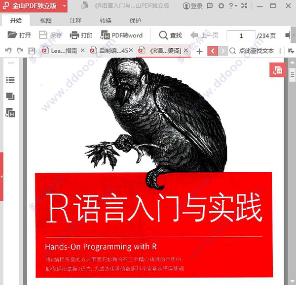The height and width of the screenshot is (285, 296).
Task: Click 点此查找文本 search text field
Action: (x=257, y=51)
